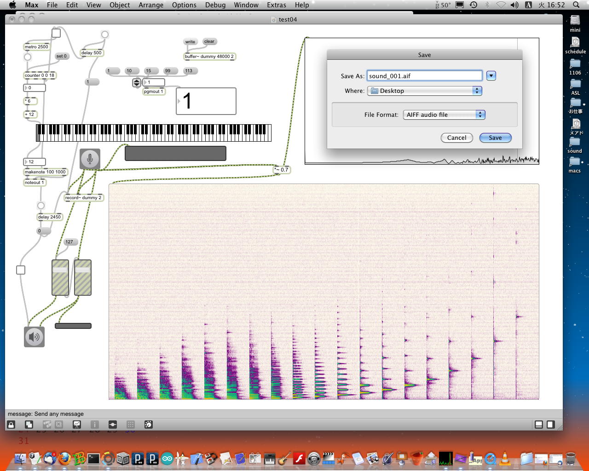589x471 pixels.
Task: Open Spotlight search in the menu bar
Action: (576, 5)
